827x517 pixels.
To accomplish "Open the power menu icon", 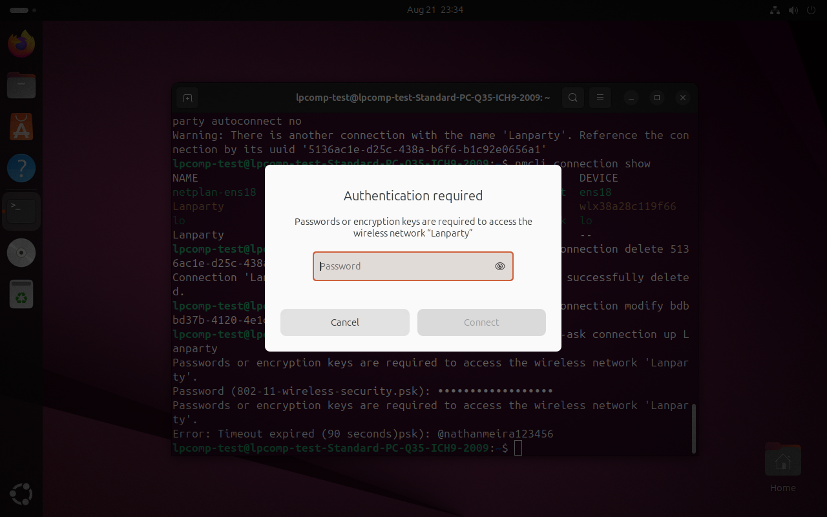I will click(x=810, y=10).
